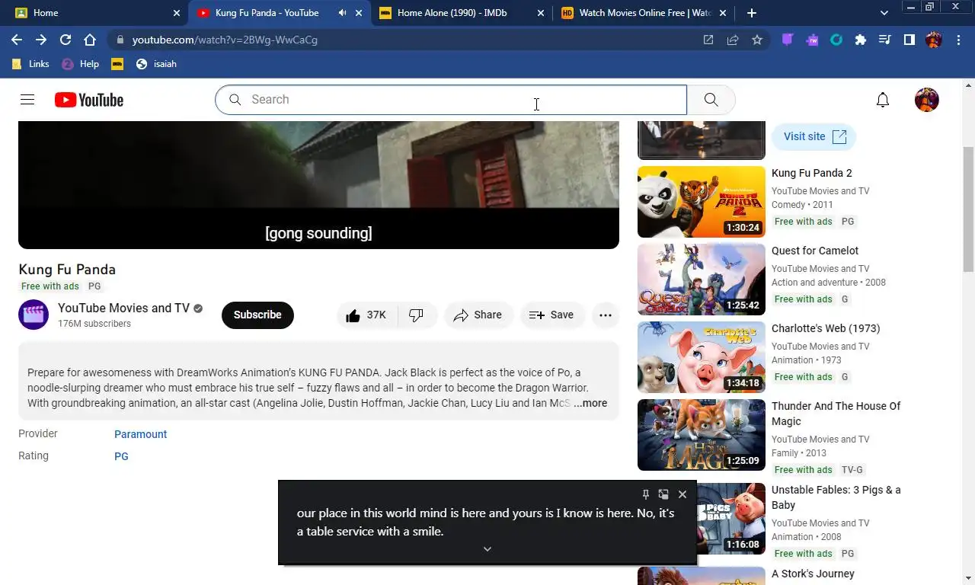Viewport: 975px width, 585px height.
Task: Open the Quest for Camelot thumbnail
Action: pos(702,280)
